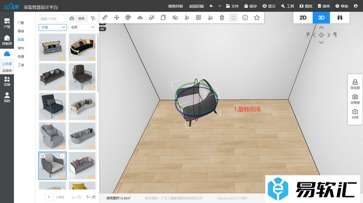363x203 pixels.
Task: Click the trash delete icon in toolbar
Action: tap(222, 18)
